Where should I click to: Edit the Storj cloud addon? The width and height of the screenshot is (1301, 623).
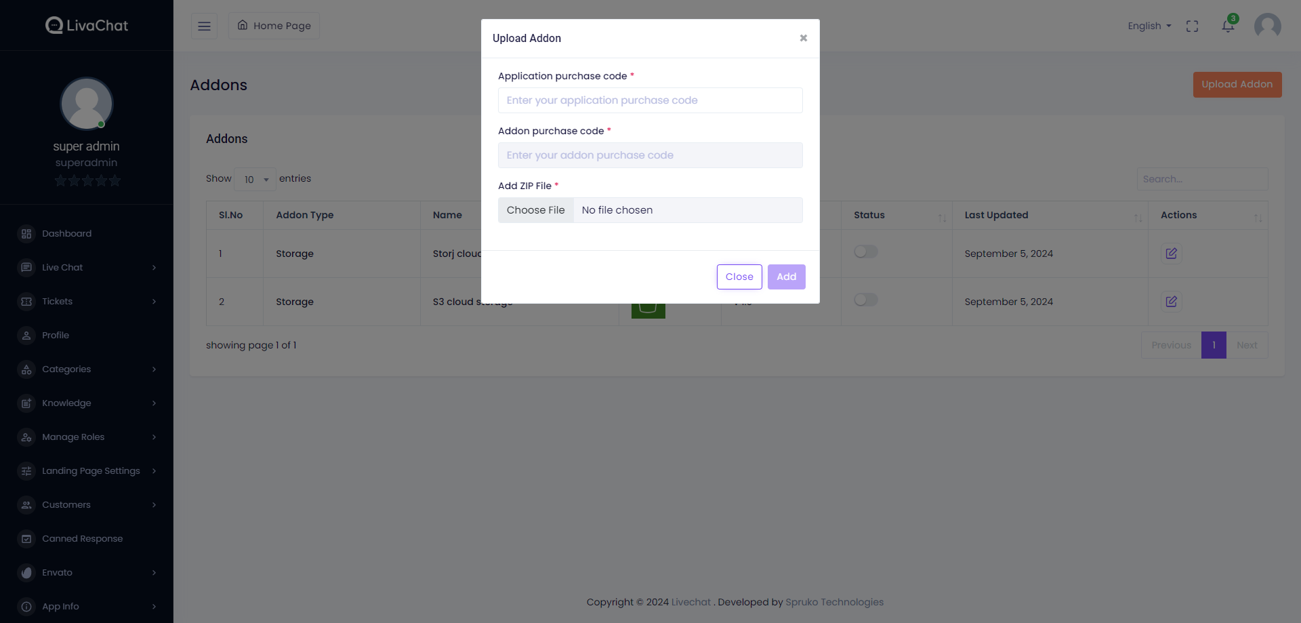click(1172, 253)
